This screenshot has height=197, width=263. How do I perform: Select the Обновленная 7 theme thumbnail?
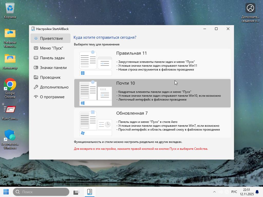[x=96, y=123]
